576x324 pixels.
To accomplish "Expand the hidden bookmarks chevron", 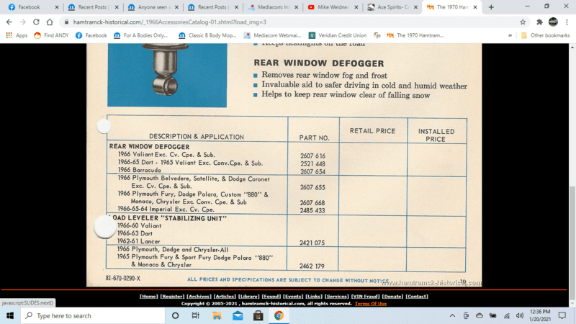I will point(510,35).
